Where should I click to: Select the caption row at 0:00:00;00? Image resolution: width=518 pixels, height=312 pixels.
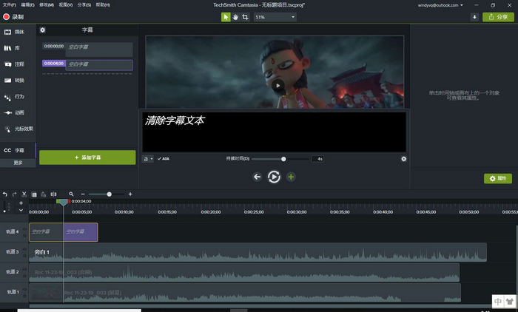click(87, 50)
